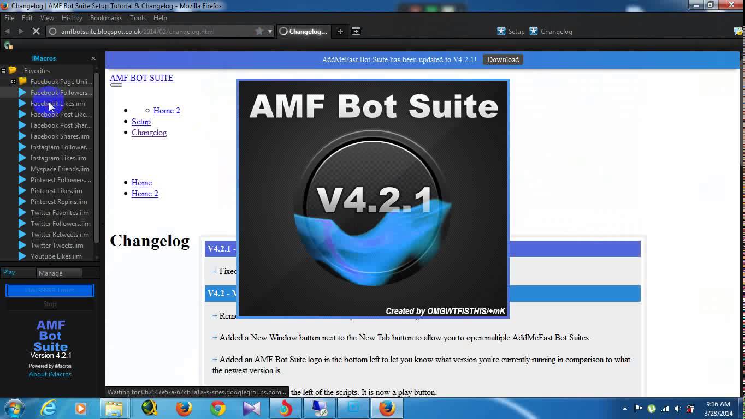The image size is (745, 419).
Task: Click play icon beside Instagram Followers
Action: click(22, 147)
